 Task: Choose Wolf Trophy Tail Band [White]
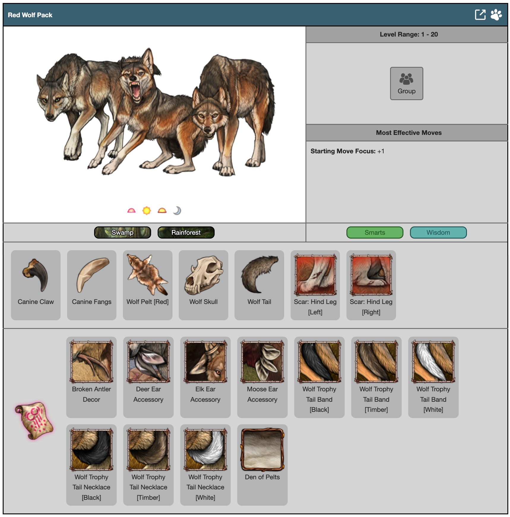pos(433,377)
